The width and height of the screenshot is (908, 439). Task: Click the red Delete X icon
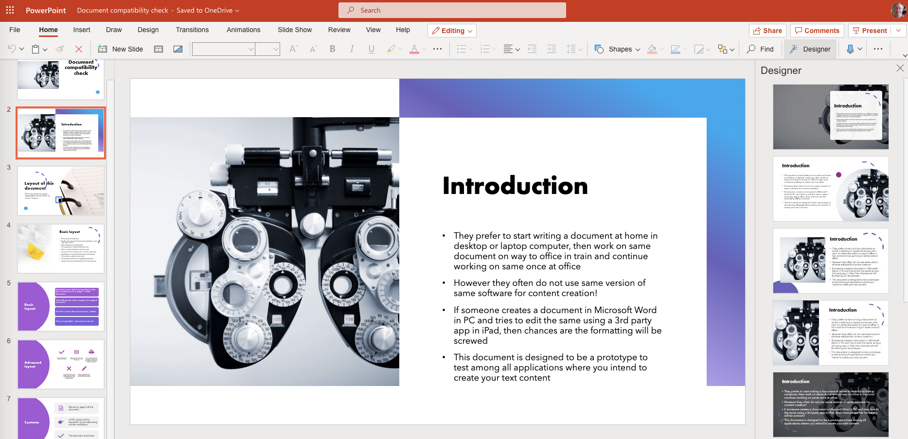tap(78, 49)
